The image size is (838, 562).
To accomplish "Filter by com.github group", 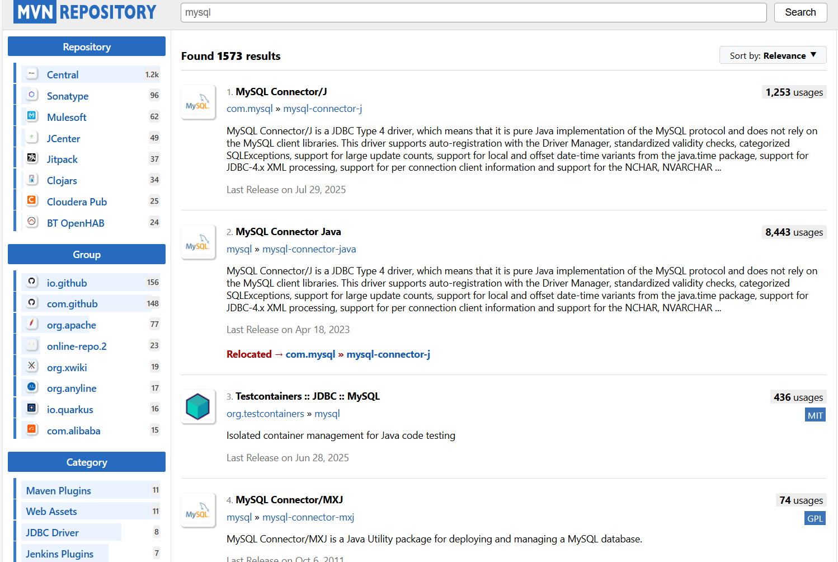I will 91,303.
